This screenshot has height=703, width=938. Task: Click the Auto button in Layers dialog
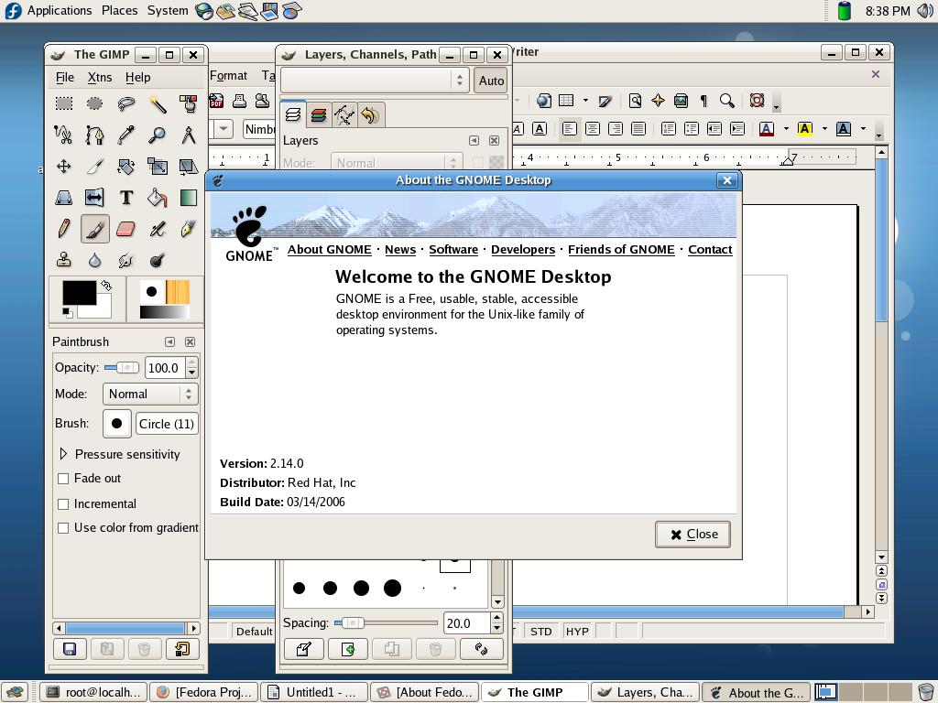(x=491, y=81)
